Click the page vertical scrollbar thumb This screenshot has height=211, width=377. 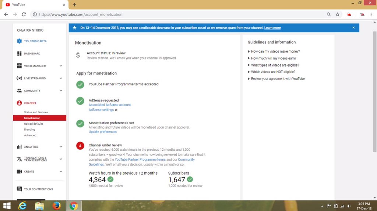[374, 92]
